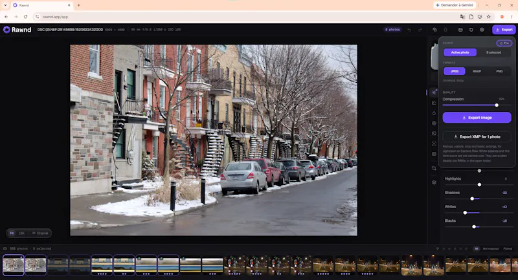Click the Pro badge button
518x280 pixels.
click(x=504, y=43)
